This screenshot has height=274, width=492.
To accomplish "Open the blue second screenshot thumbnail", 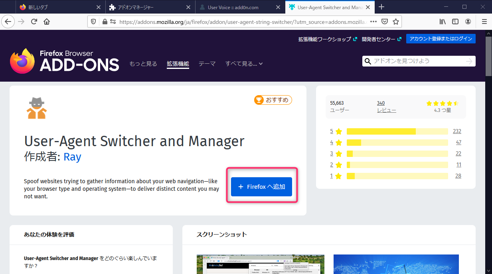I will pyautogui.click(x=396, y=264).
